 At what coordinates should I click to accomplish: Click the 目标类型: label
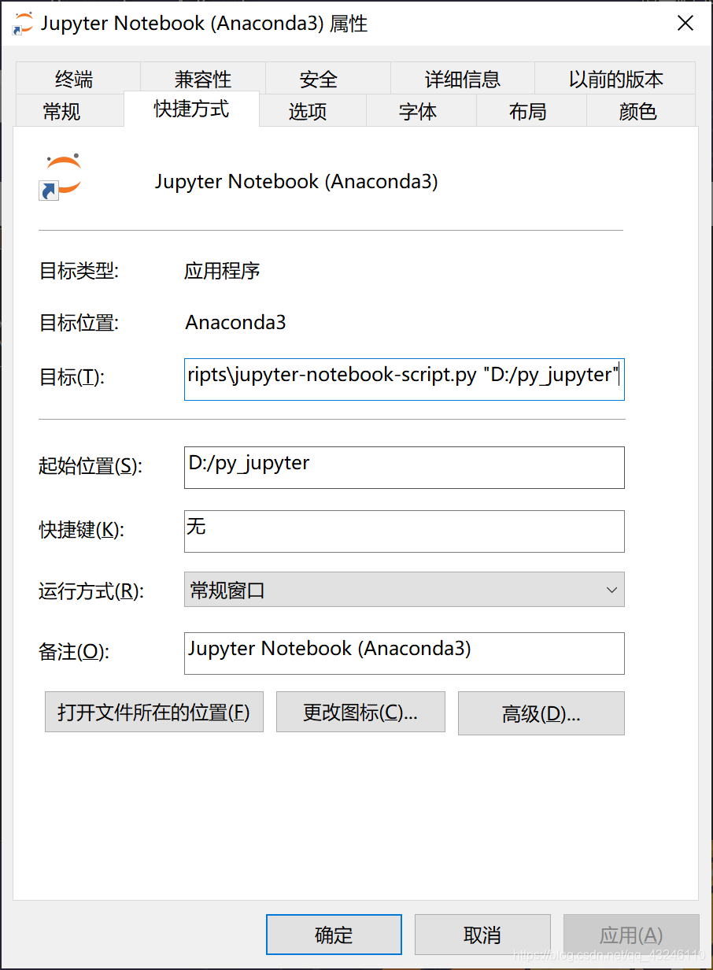[x=79, y=272]
